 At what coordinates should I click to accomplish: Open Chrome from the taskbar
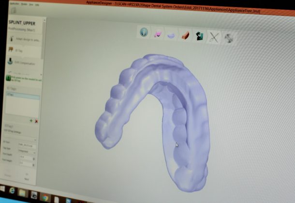[45, 198]
